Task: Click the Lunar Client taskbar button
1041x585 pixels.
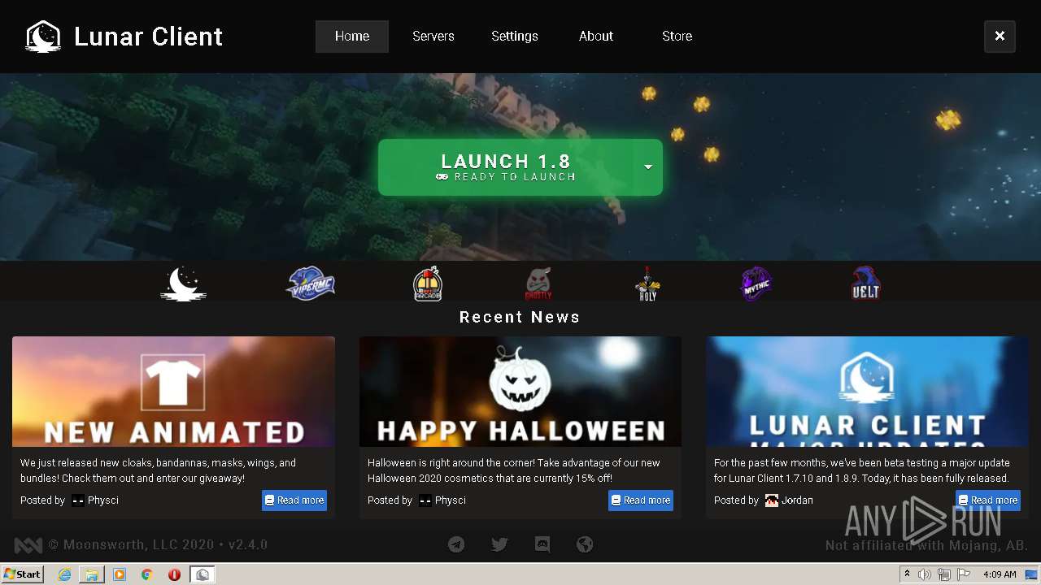Action: (203, 574)
